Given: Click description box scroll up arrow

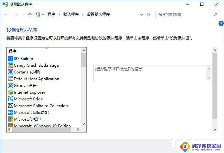Looking at the screenshot, I should (209, 69).
